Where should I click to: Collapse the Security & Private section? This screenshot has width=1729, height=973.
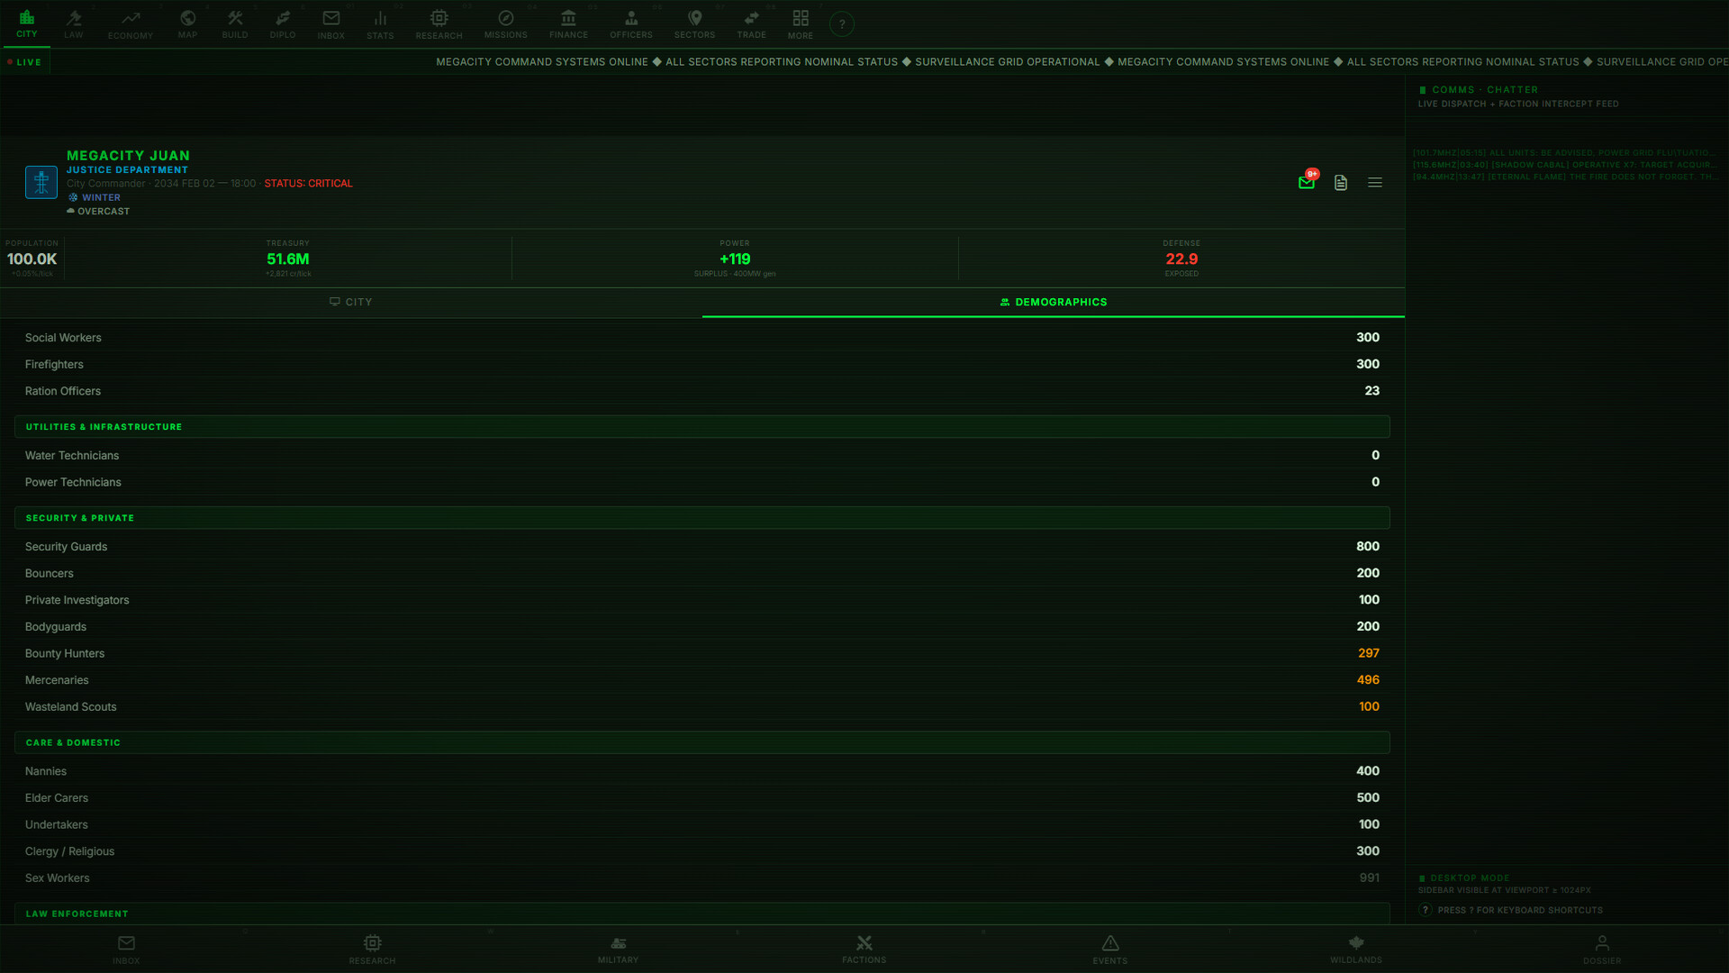(x=702, y=518)
